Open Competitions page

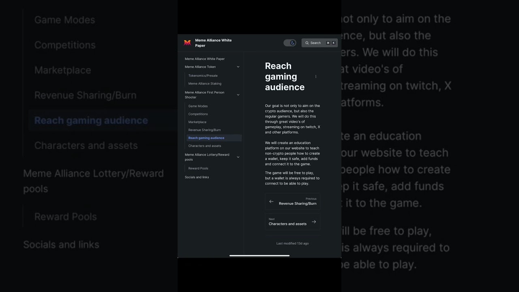tap(198, 114)
